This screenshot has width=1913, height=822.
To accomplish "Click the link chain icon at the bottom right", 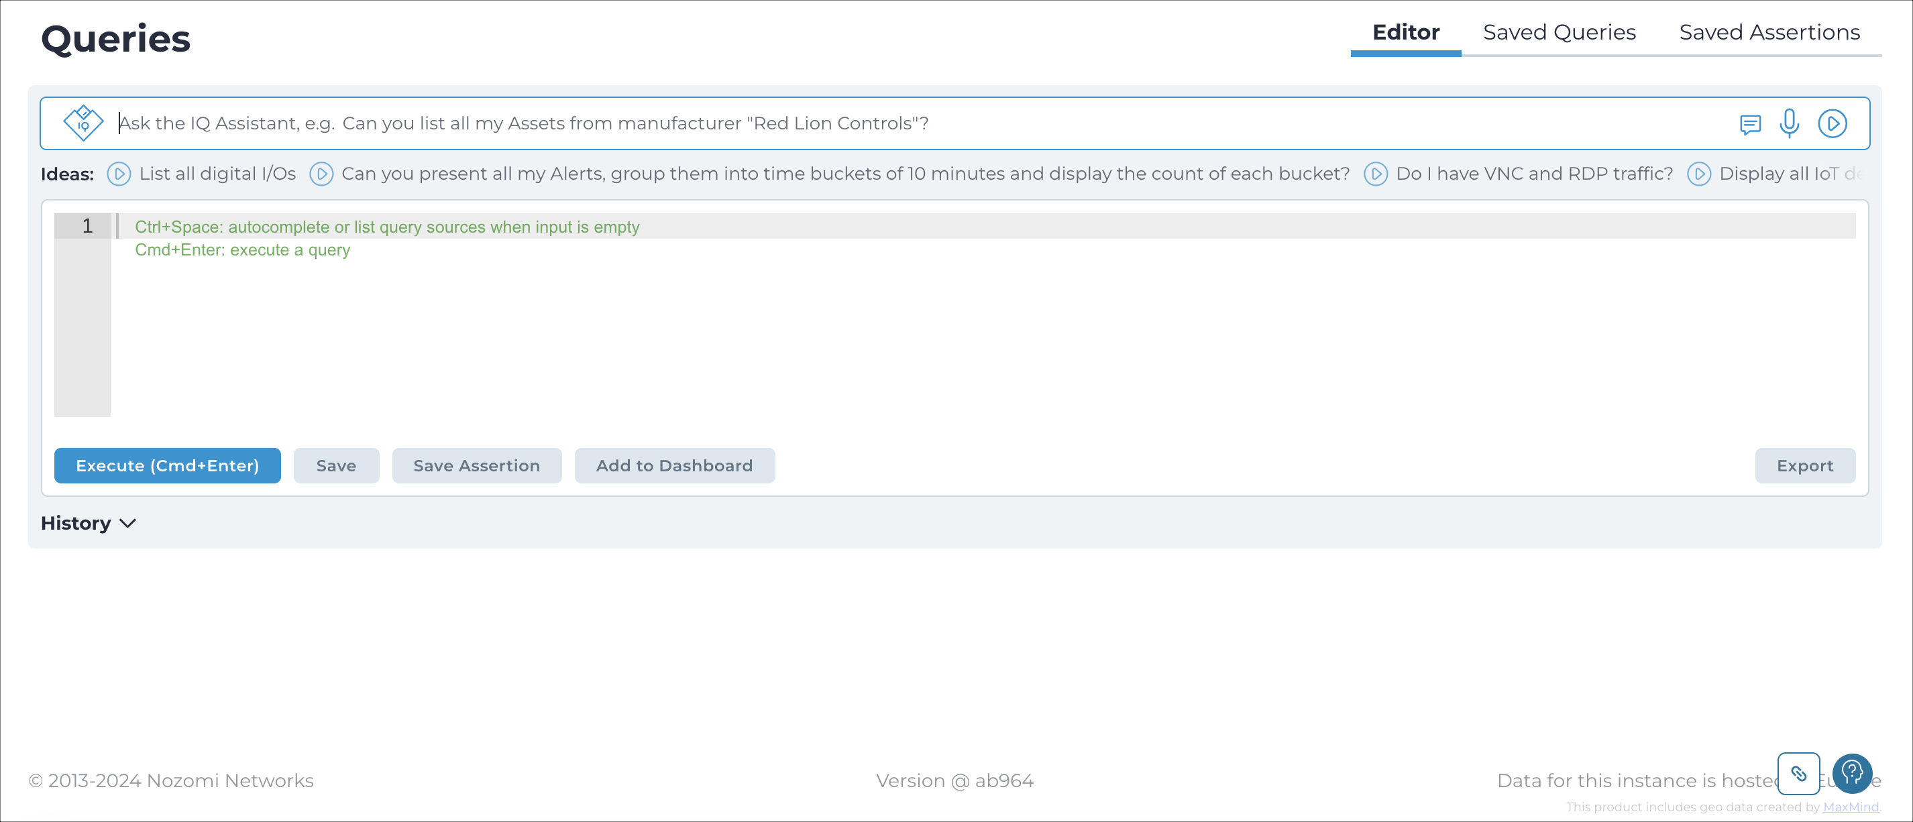I will [1798, 773].
